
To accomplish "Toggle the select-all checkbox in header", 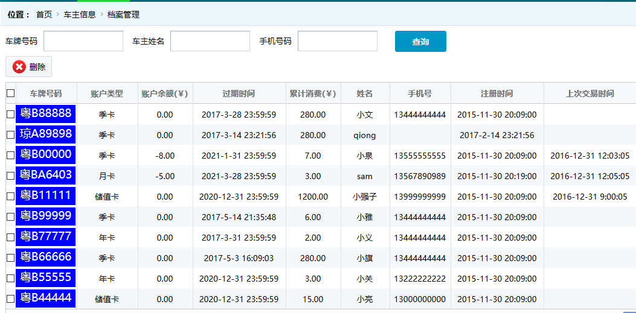I will click(10, 93).
